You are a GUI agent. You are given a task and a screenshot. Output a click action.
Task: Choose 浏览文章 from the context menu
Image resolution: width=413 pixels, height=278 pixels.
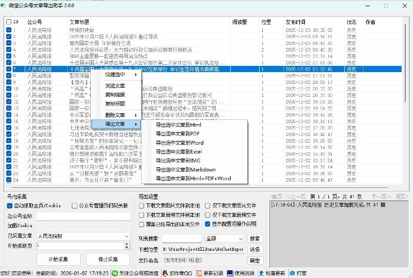click(x=116, y=86)
